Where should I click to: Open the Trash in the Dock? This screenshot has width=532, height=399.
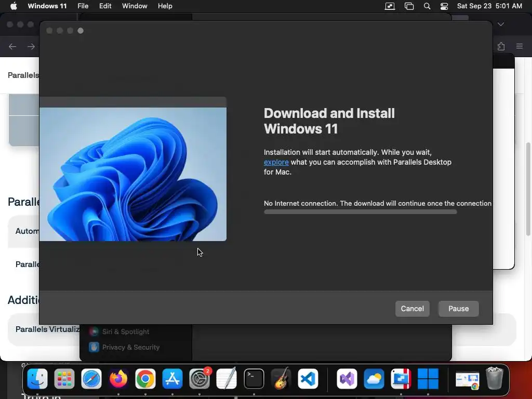click(x=495, y=379)
